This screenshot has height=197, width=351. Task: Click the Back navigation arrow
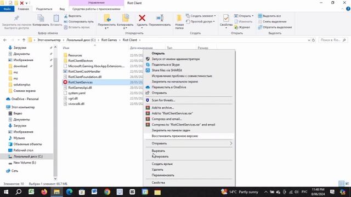pyautogui.click(x=5, y=40)
